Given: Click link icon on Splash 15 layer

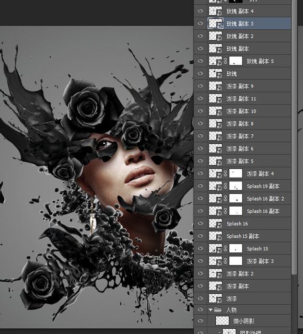Looking at the screenshot, I should [225, 248].
